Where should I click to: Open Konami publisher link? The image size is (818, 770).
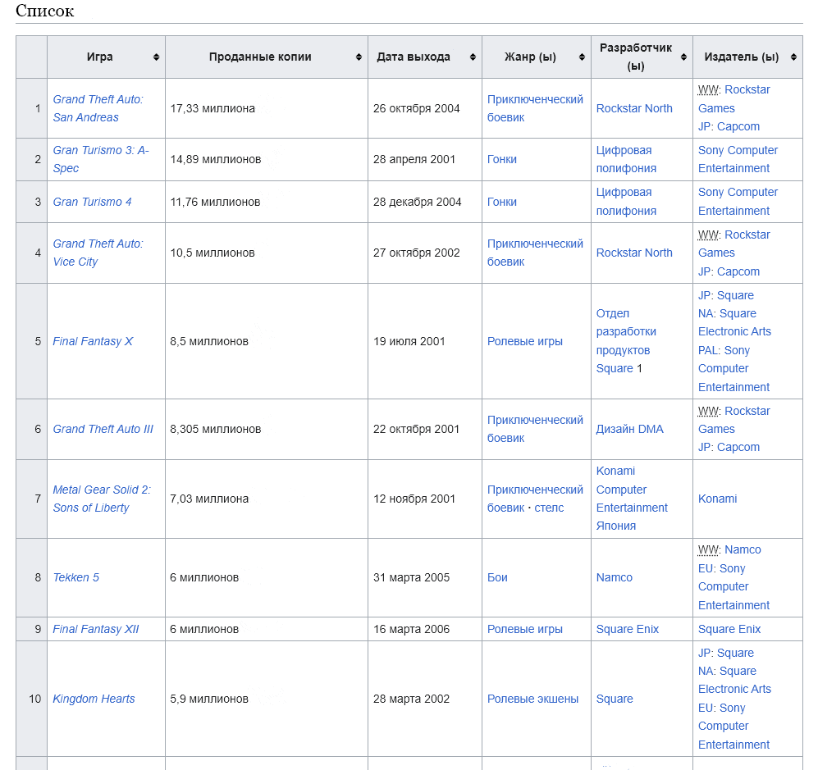pyautogui.click(x=717, y=499)
